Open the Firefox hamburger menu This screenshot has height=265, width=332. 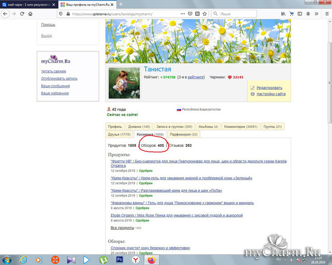coord(326,14)
